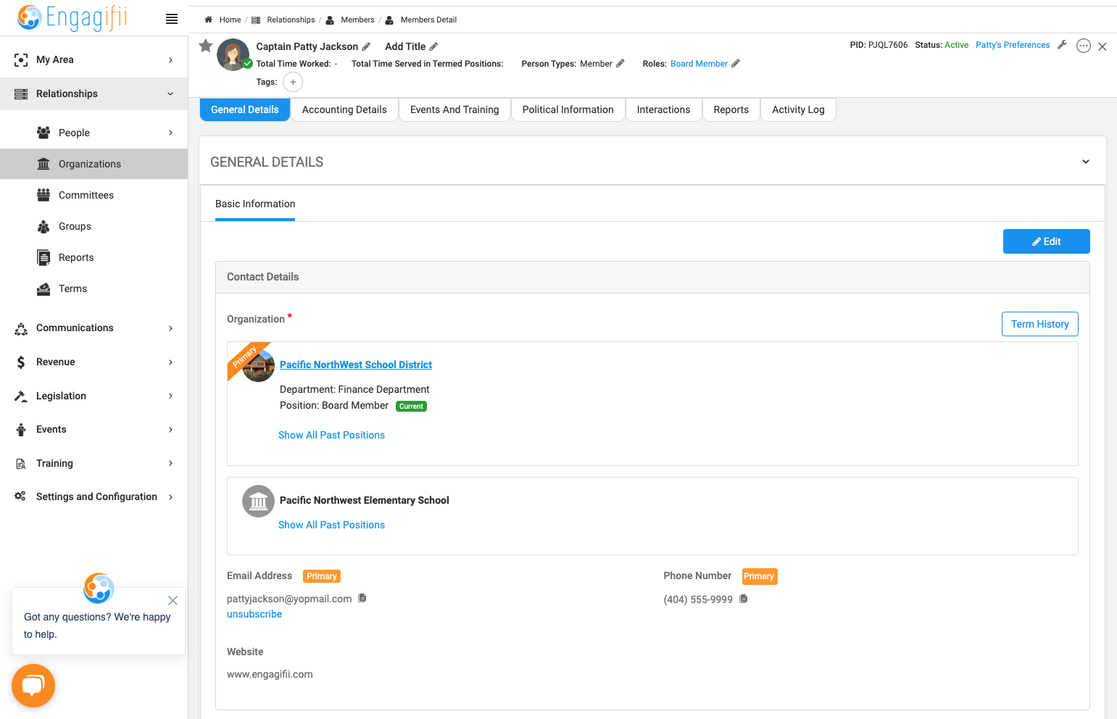This screenshot has width=1117, height=719.
Task: Open Term History
Action: click(x=1040, y=324)
